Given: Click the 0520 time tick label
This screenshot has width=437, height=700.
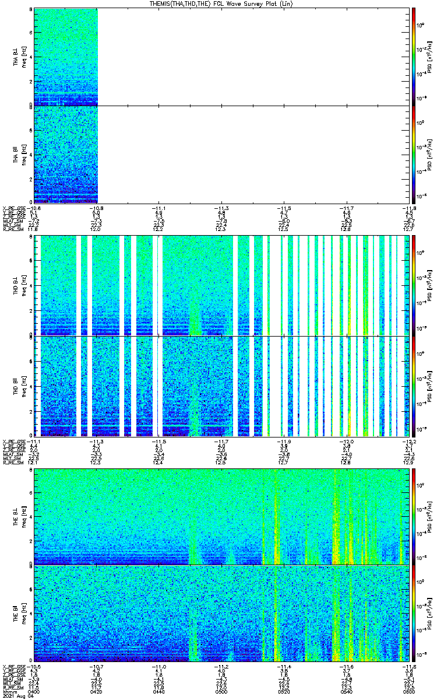Looking at the screenshot, I should click(x=284, y=691).
